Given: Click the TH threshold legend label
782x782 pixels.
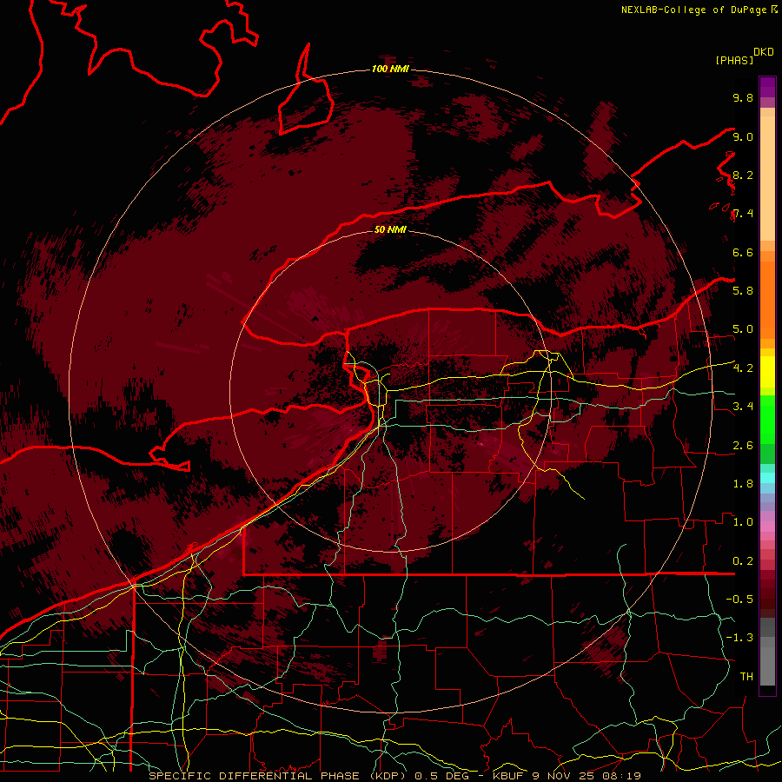Looking at the screenshot, I should tap(746, 676).
